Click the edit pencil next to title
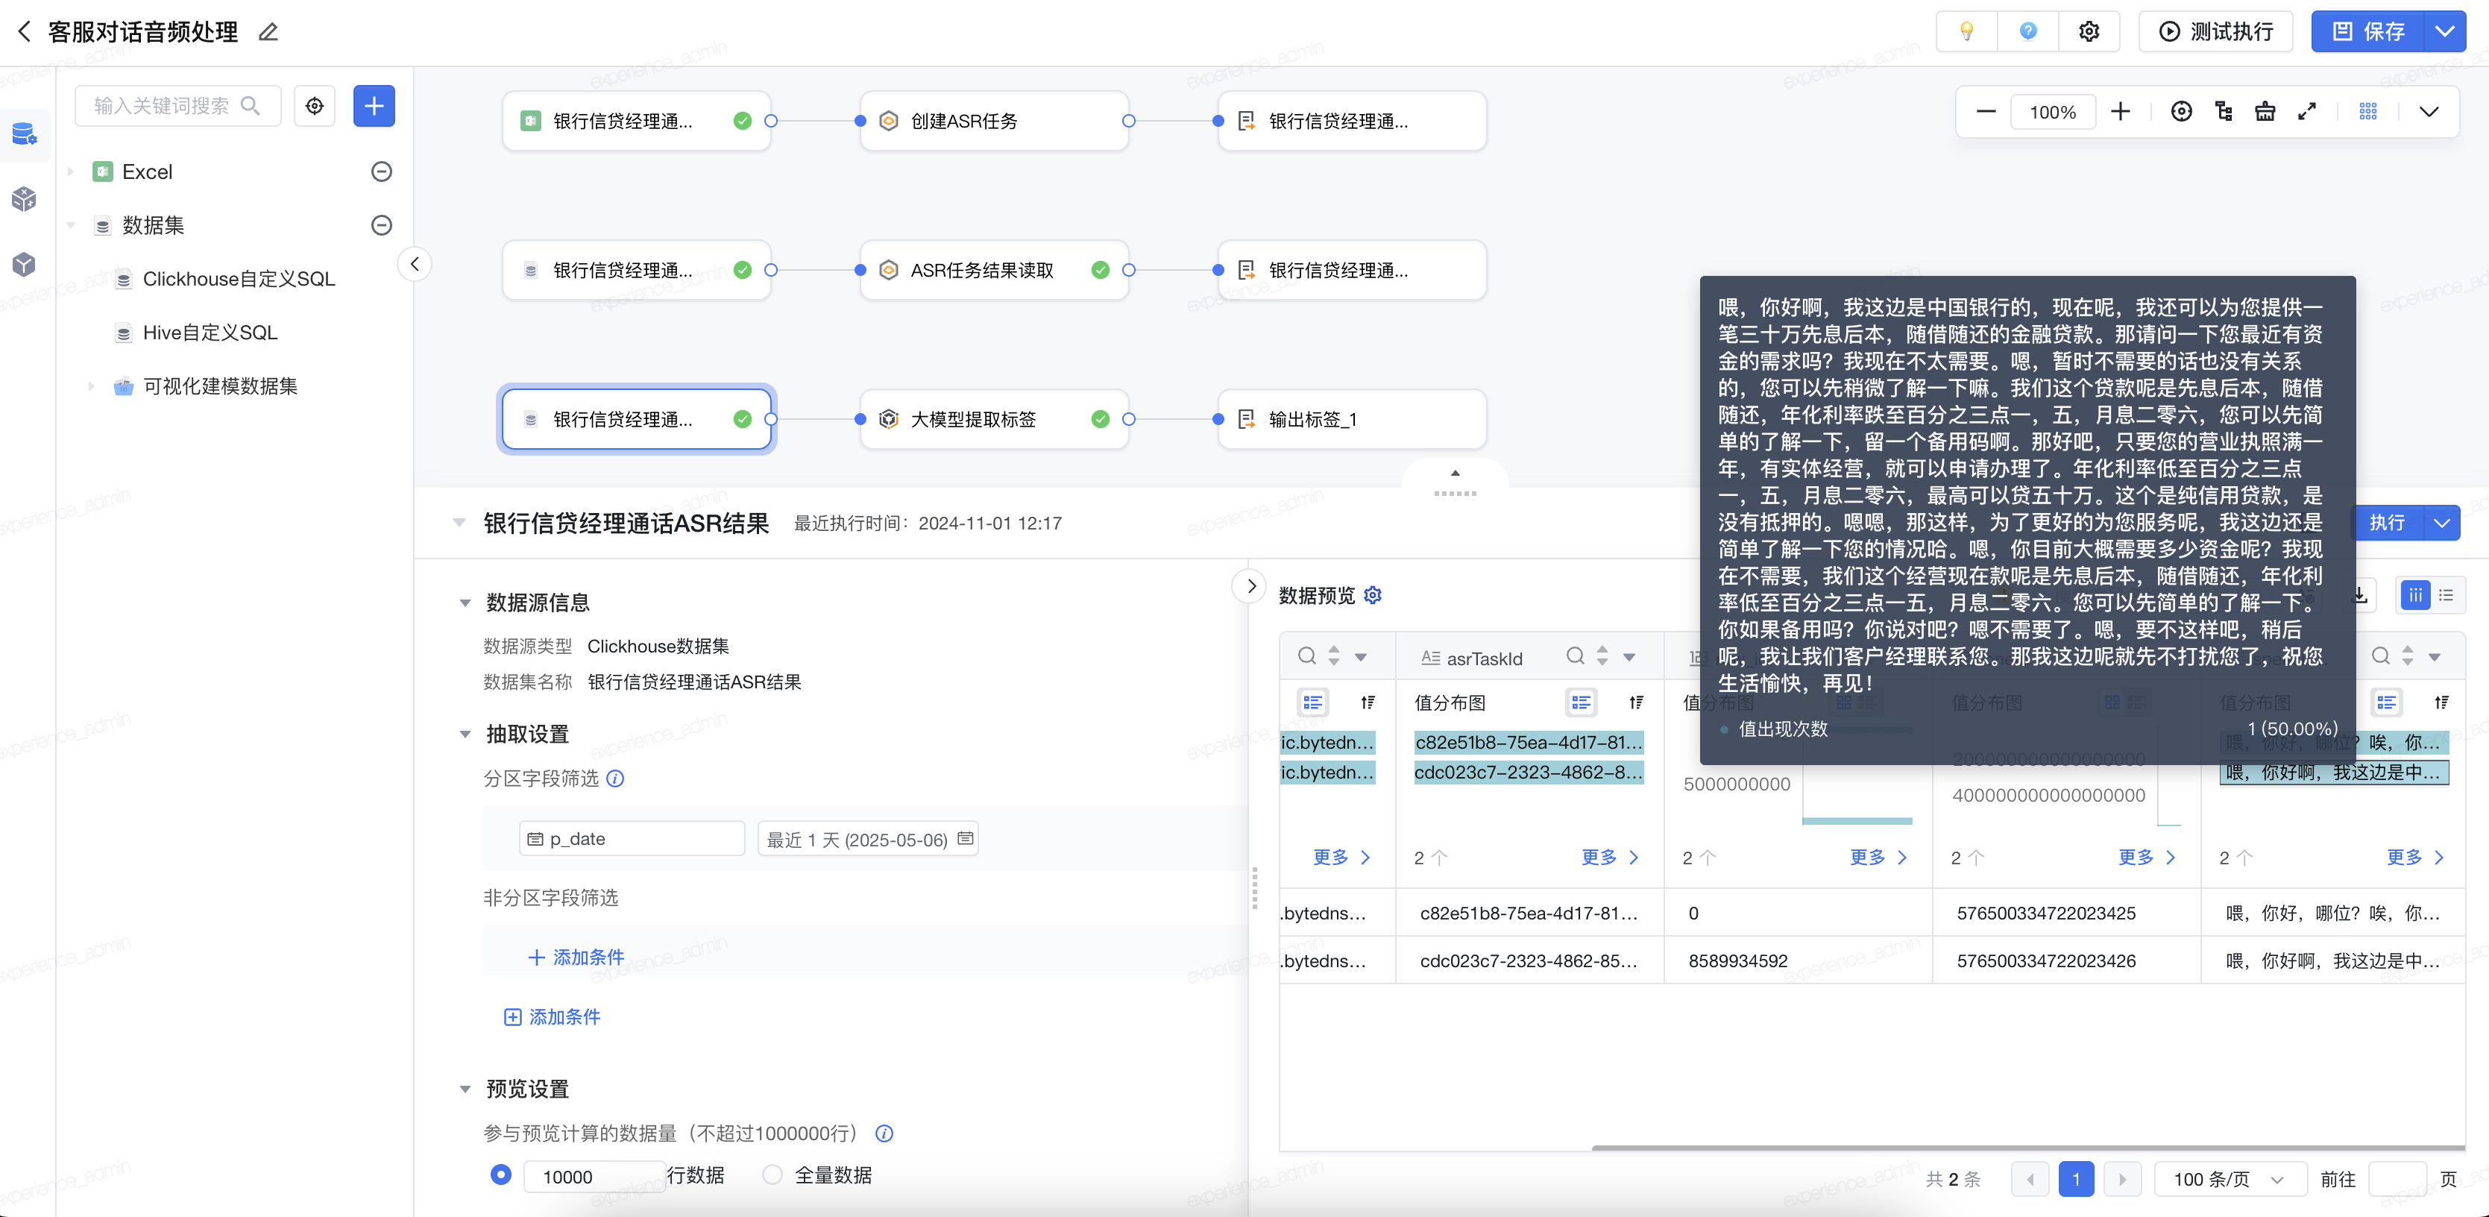The height and width of the screenshot is (1217, 2489). coord(268,32)
